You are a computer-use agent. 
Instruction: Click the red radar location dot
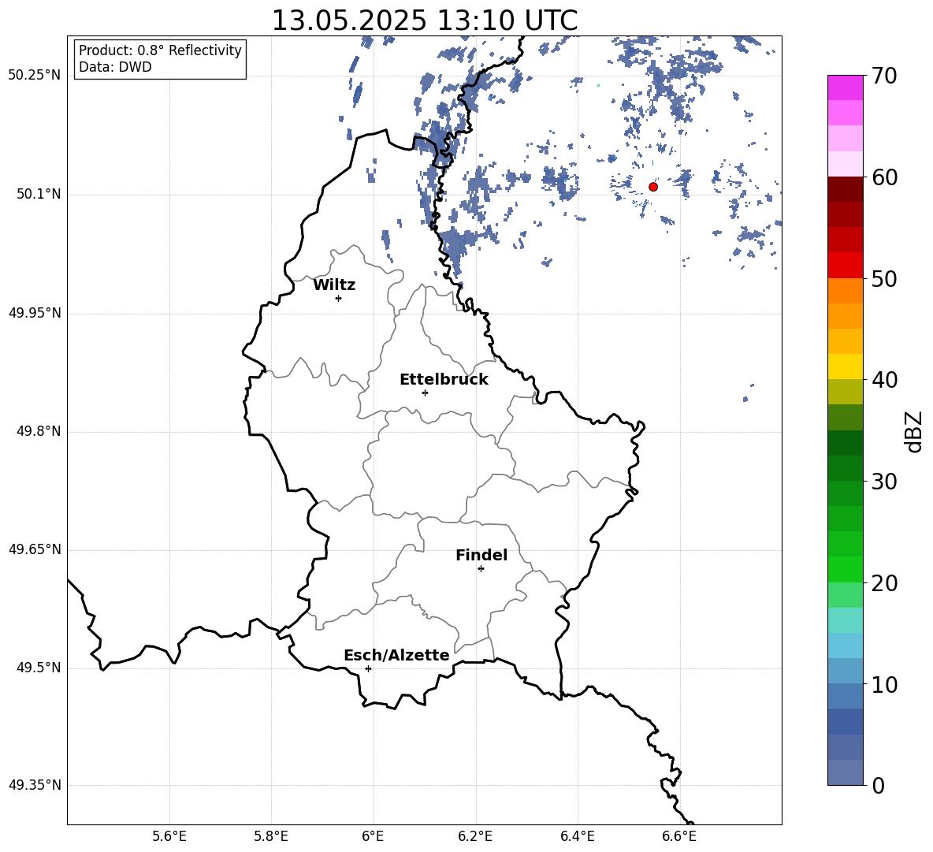(x=652, y=187)
